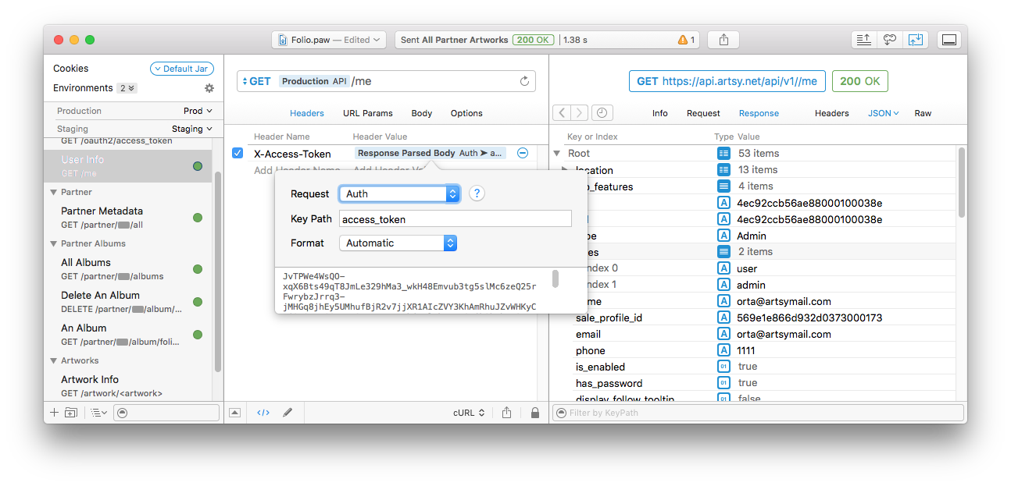The width and height of the screenshot is (1011, 486).
Task: Click the document icon next to Folio.paw
Action: point(283,40)
